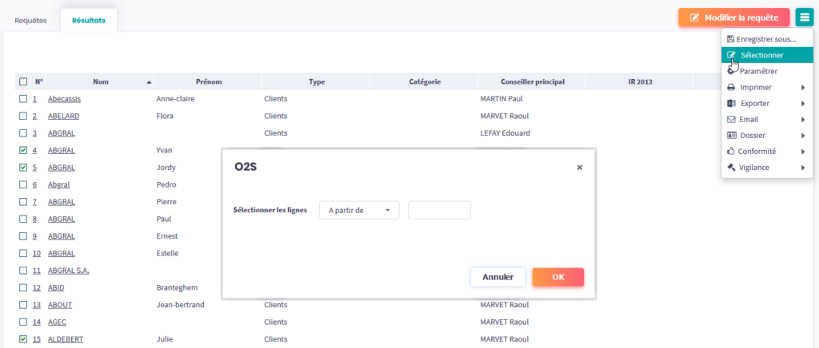819x348 pixels.
Task: Open the hamburger menu icon button
Action: pos(805,18)
